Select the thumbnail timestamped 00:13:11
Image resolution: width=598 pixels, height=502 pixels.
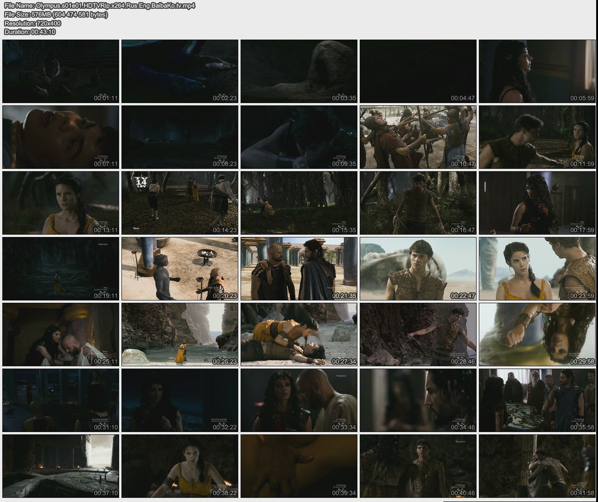[x=61, y=203]
